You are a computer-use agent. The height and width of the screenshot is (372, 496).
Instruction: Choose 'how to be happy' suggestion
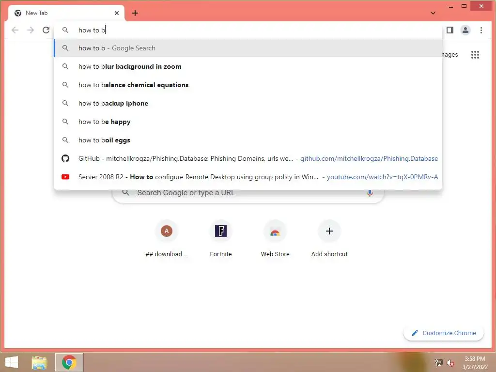tap(248, 122)
